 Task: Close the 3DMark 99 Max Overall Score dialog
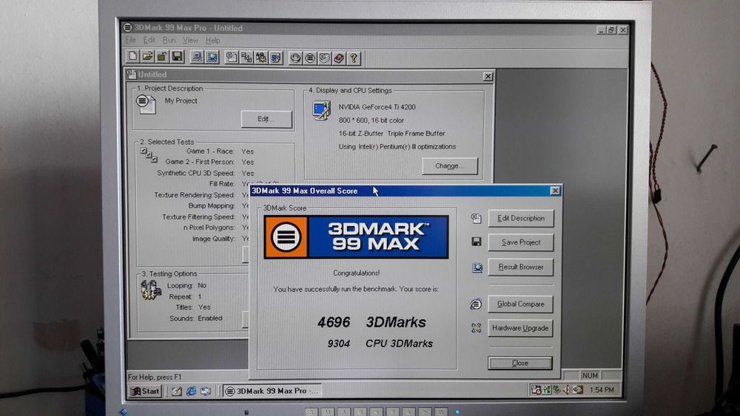(x=555, y=191)
